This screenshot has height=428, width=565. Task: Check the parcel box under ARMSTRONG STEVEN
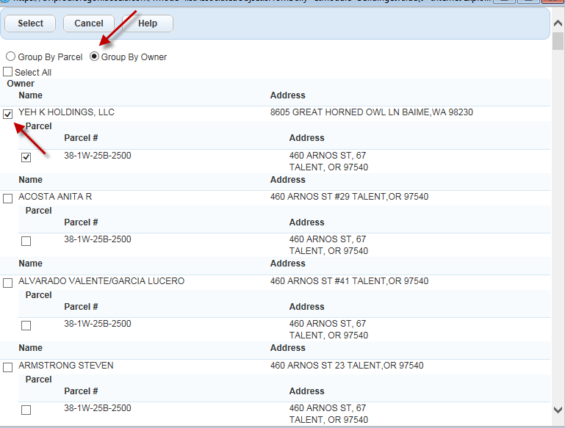[x=26, y=410]
